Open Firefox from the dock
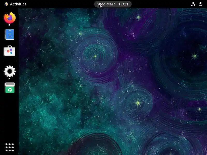Screen dimensions: 207x155 pos(10,18)
